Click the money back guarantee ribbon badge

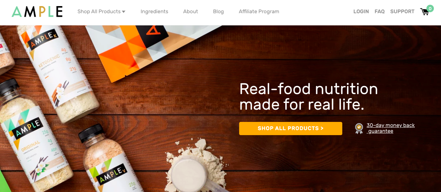[359, 128]
